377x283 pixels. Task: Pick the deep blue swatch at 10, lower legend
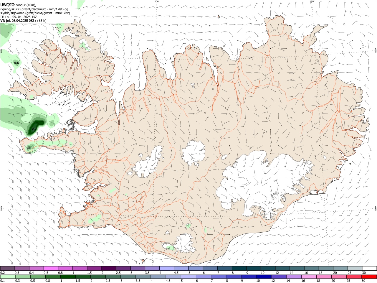click(x=263, y=277)
